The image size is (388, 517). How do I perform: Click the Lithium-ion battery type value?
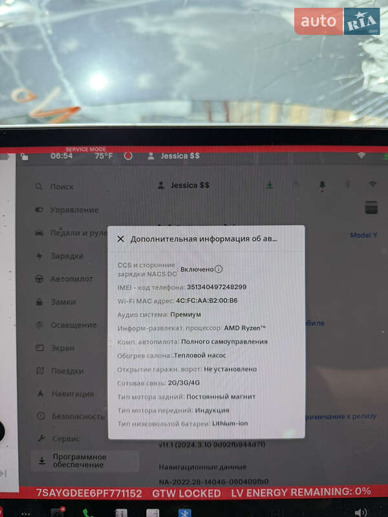point(230,423)
